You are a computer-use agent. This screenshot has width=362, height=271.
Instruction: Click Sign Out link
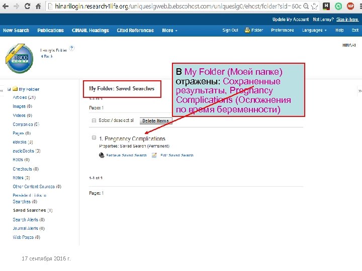point(230,30)
